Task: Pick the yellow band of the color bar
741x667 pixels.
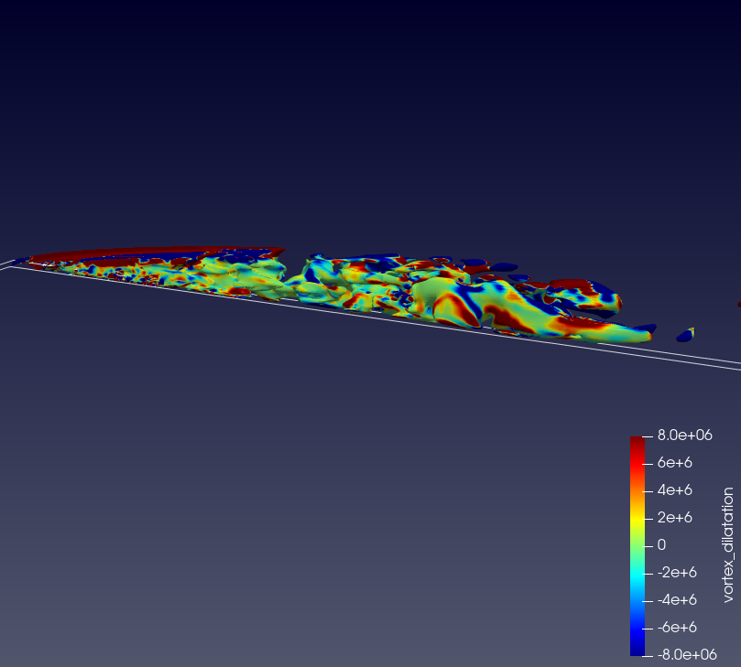Action: point(637,520)
